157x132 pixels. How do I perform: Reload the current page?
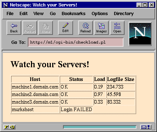point(85,28)
